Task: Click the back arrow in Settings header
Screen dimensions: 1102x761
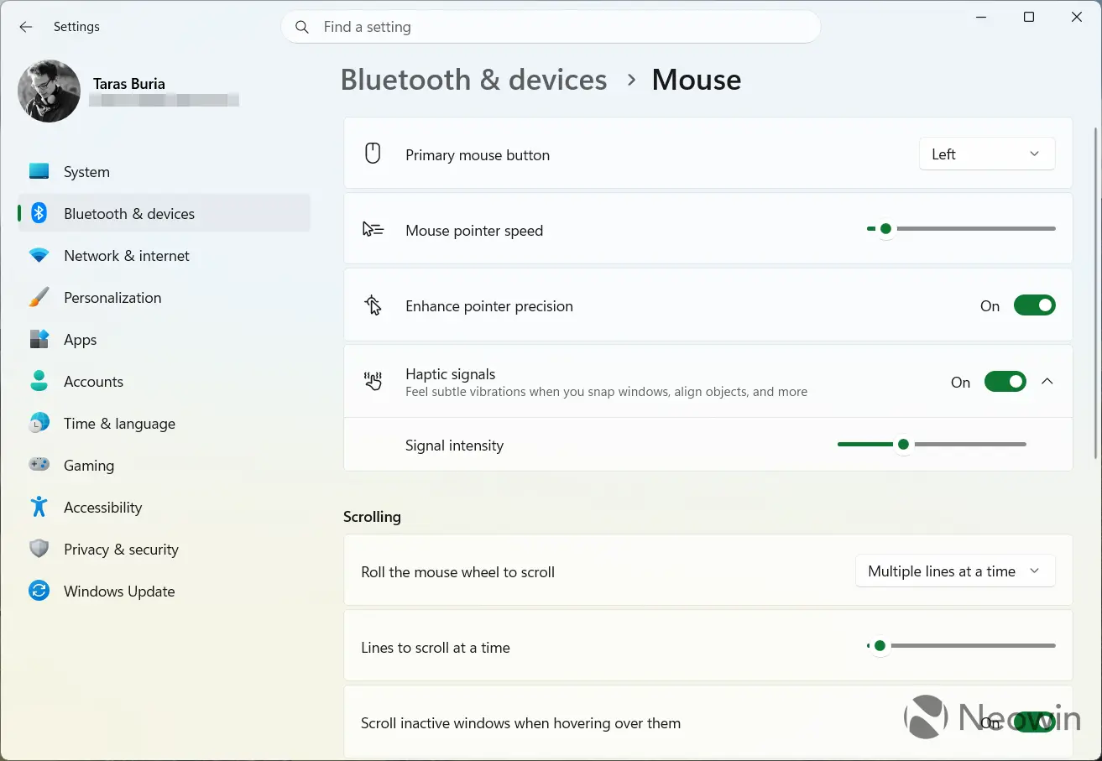Action: tap(26, 27)
